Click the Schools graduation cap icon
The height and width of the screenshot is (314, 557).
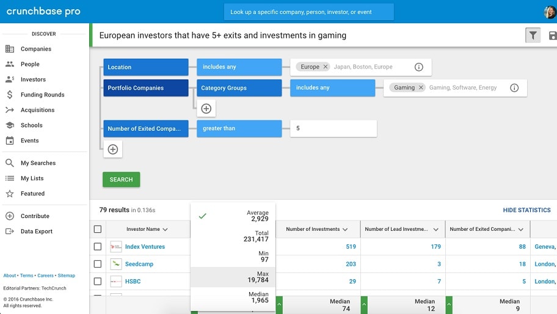click(10, 125)
